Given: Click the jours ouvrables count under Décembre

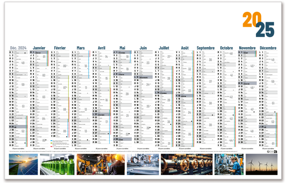Looking at the screenshot, I should 268,149.
